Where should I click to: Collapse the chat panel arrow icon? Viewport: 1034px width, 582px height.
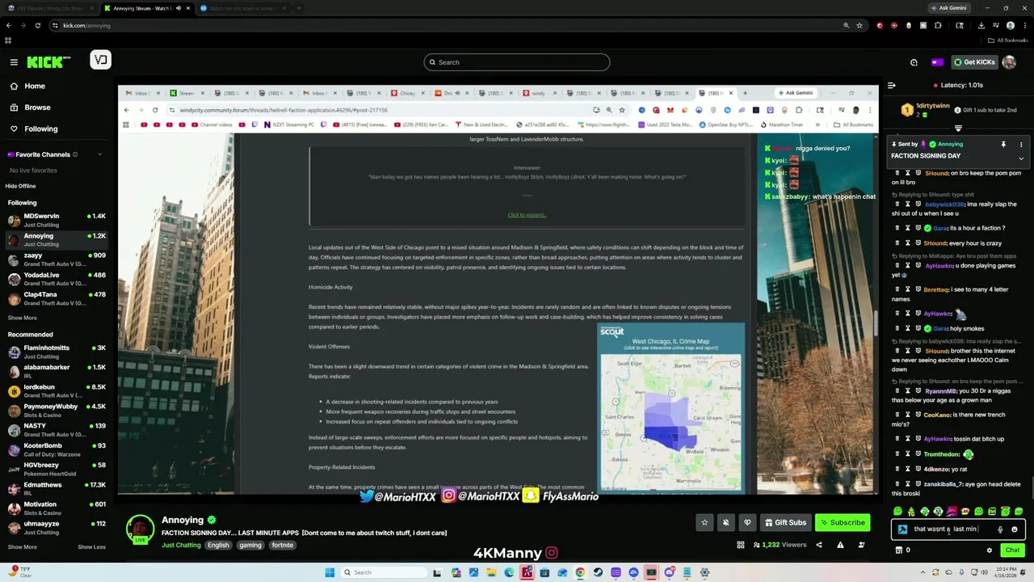coord(891,85)
